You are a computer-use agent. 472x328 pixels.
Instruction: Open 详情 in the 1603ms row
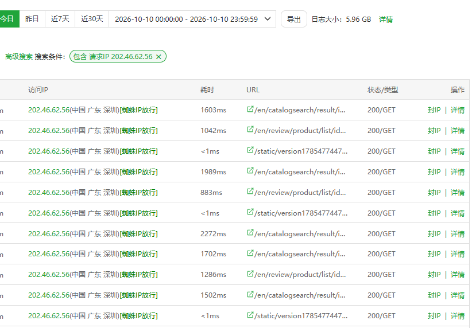(x=458, y=110)
